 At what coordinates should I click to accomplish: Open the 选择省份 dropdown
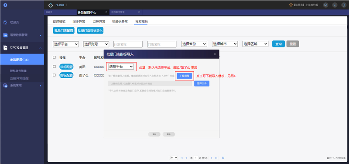194,44
